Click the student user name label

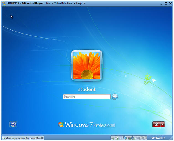[x=87, y=89]
